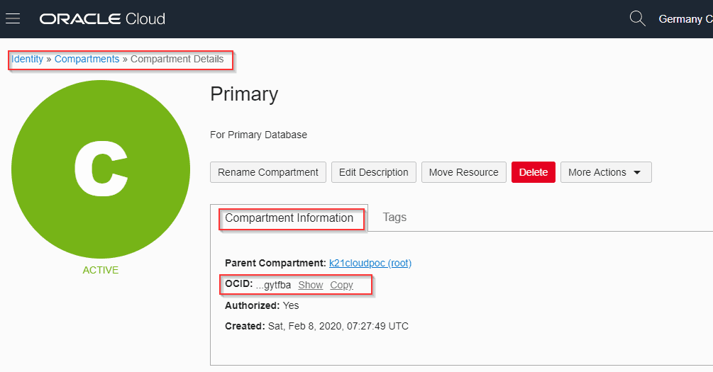Viewport: 713px width, 372px height.
Task: Open parent compartment k21cloudpoc (root) link
Action: [x=370, y=263]
